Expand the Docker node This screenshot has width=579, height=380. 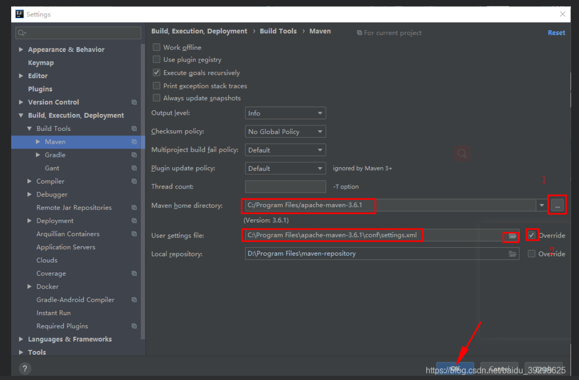pyautogui.click(x=29, y=286)
